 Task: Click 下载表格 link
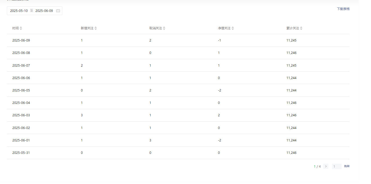[343, 9]
